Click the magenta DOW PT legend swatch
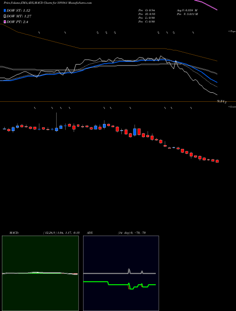236x311 pixels. pos(5,22)
